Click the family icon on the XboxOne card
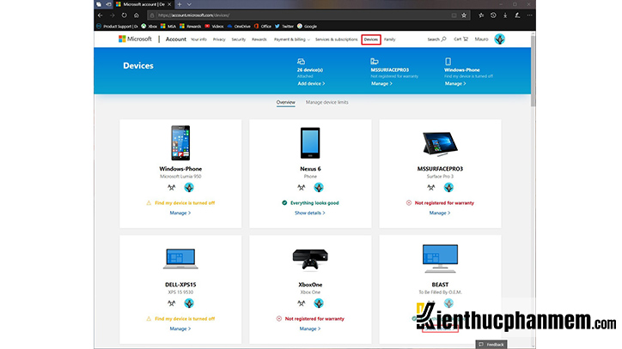 302,304
